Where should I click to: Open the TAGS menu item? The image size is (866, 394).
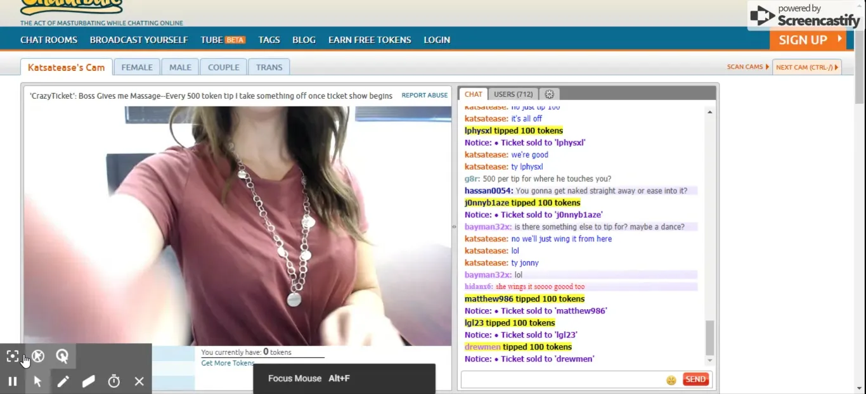pyautogui.click(x=269, y=40)
